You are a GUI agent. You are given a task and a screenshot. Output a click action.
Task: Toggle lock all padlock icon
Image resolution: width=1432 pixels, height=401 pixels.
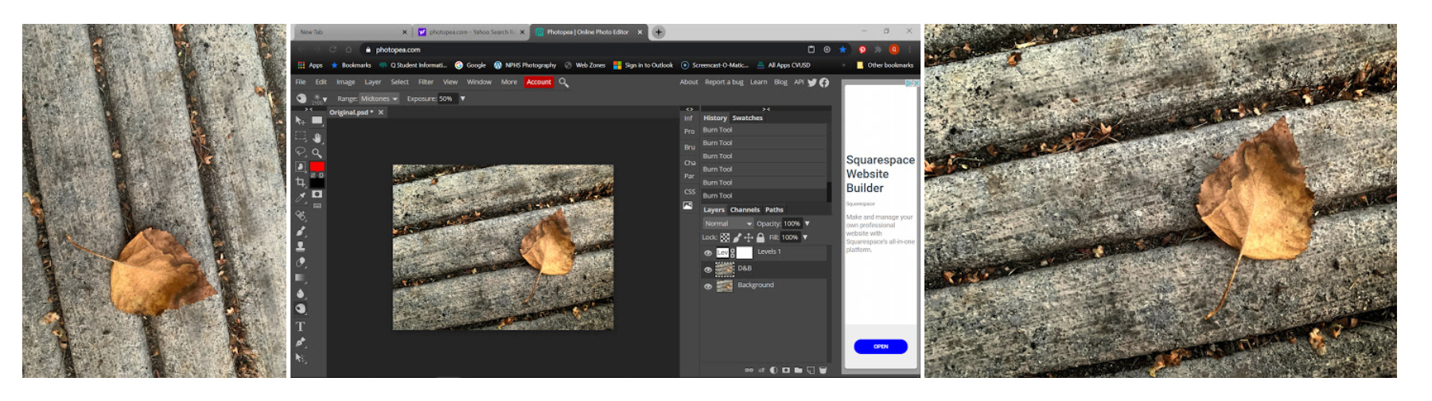[761, 237]
